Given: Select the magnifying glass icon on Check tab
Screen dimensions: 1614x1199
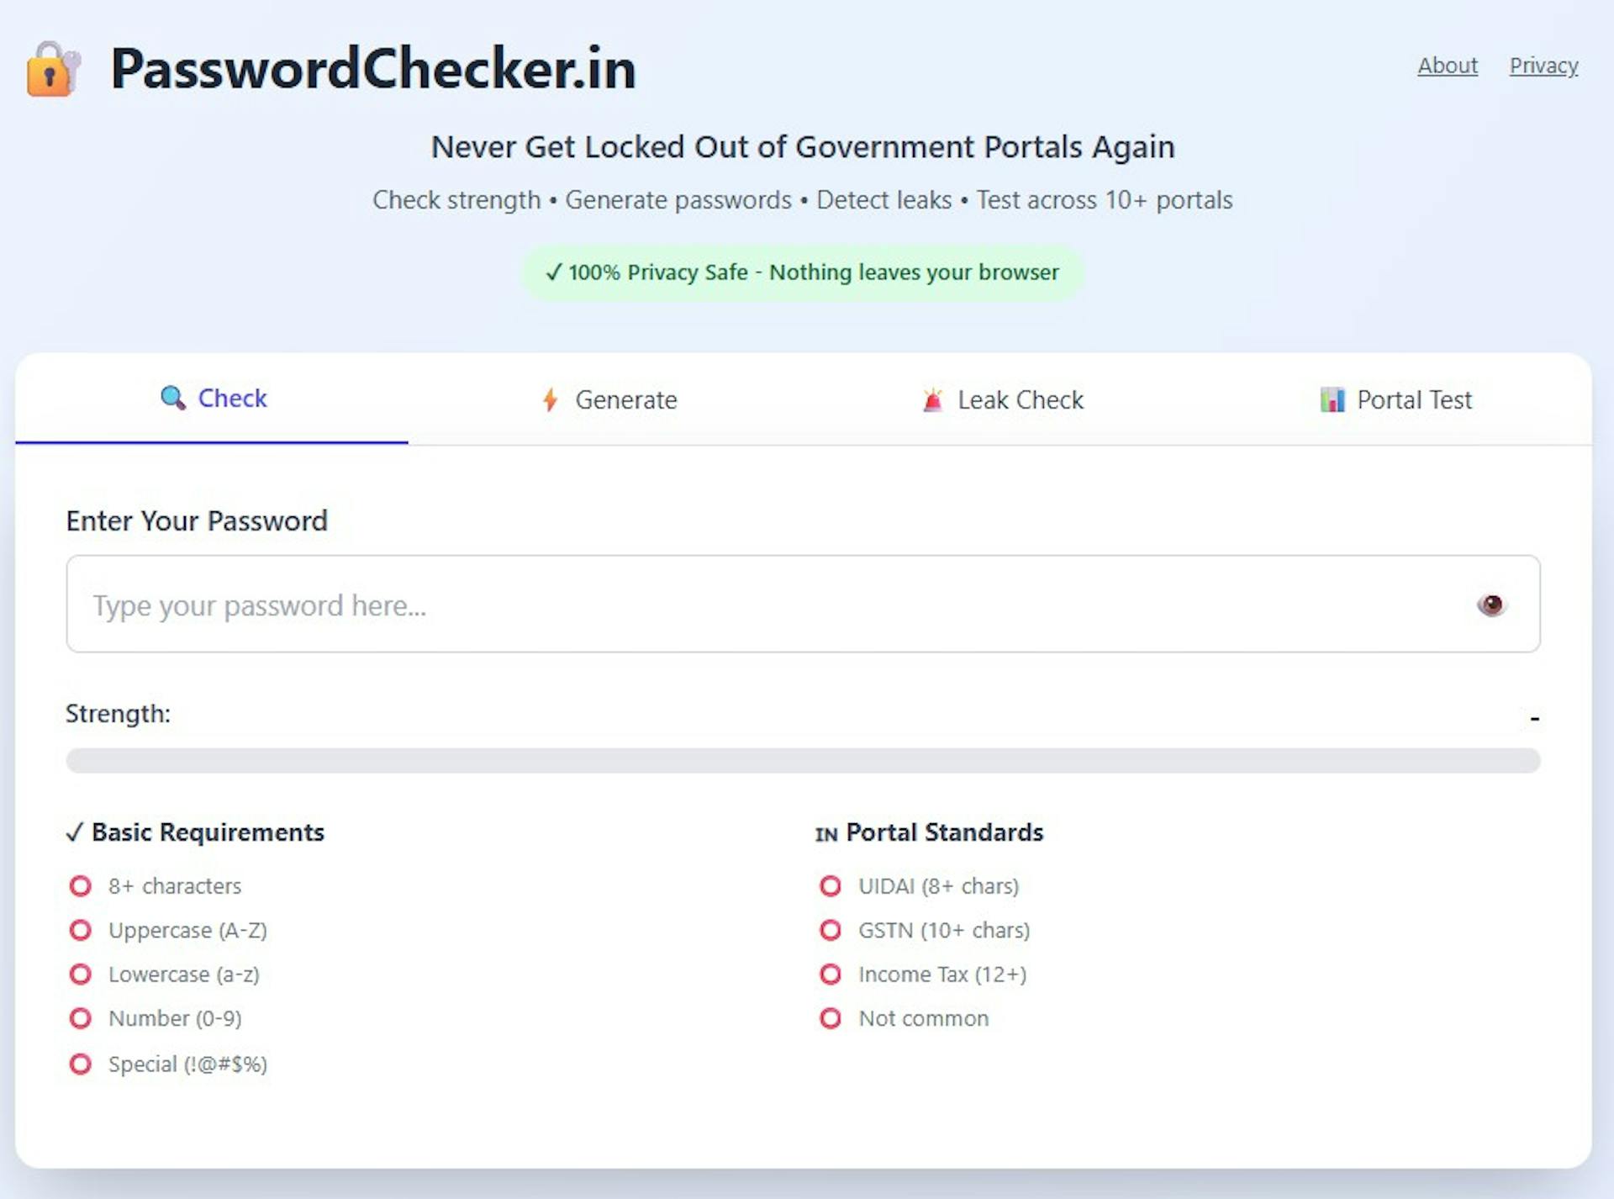Looking at the screenshot, I should pyautogui.click(x=172, y=399).
